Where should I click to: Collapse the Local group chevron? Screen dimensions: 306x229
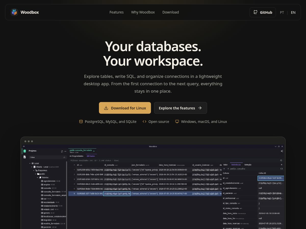click(30, 163)
